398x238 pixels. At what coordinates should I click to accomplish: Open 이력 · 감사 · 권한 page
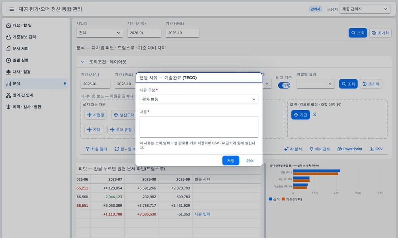[36, 107]
